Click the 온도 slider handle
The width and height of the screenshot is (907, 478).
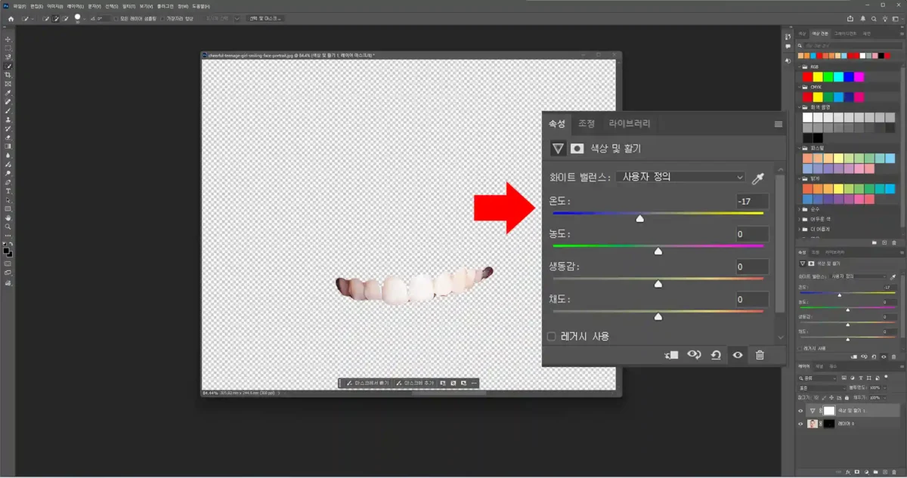point(640,217)
